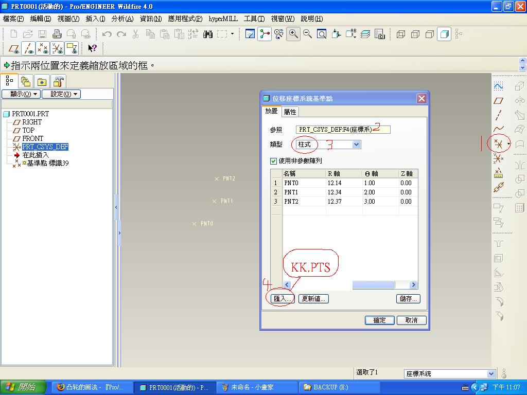
Task: Click the table scroll left arrow
Action: coord(287,285)
